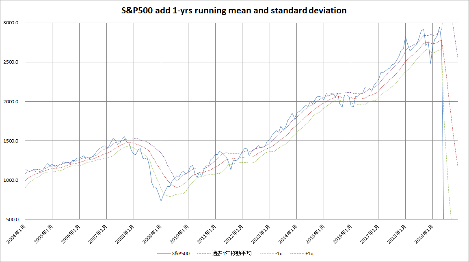
Task: Click the 2014年1月 x-axis label
Action: point(288,234)
